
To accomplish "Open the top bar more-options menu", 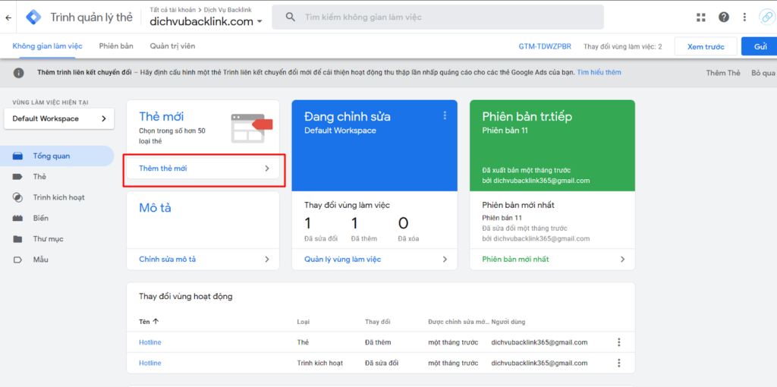I will coord(744,17).
